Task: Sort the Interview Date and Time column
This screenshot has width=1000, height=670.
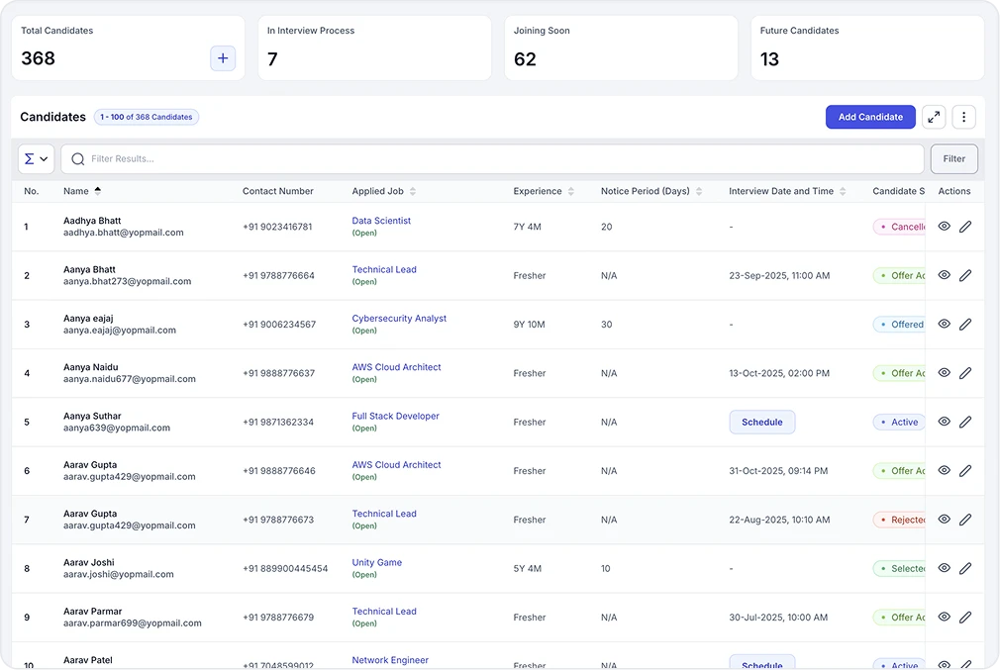Action: click(x=843, y=191)
